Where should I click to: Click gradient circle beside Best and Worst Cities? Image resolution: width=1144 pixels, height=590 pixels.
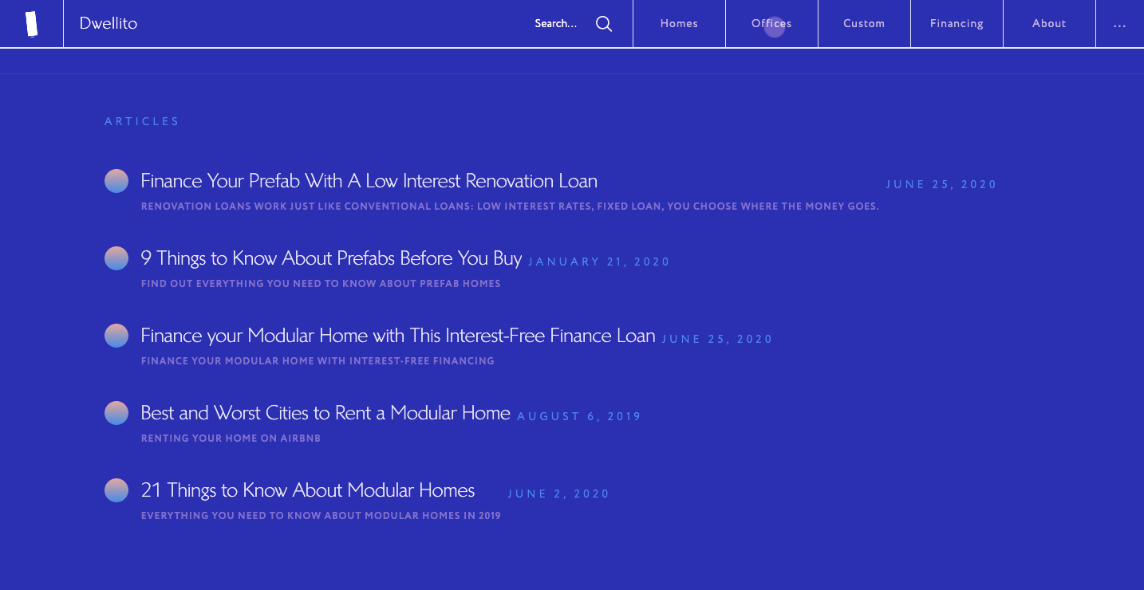(116, 413)
